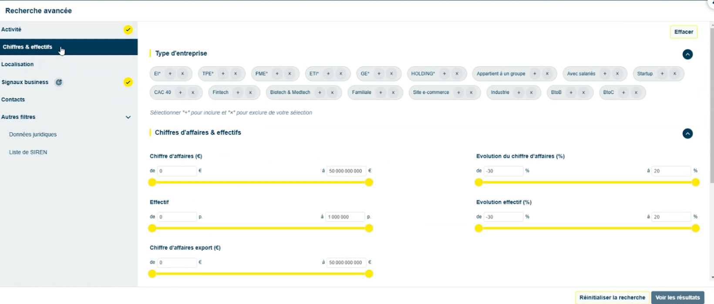Click Chiffre d'affaires minimum slider handle
714x304 pixels.
point(152,182)
